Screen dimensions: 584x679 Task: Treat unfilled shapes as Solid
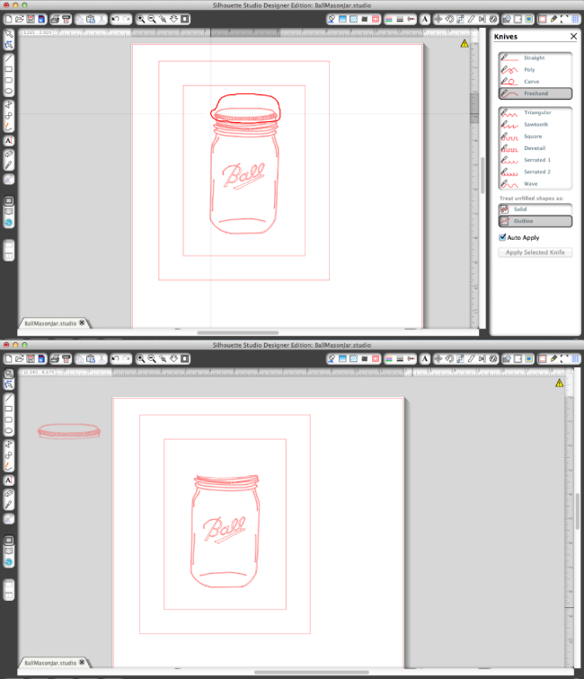click(x=535, y=209)
